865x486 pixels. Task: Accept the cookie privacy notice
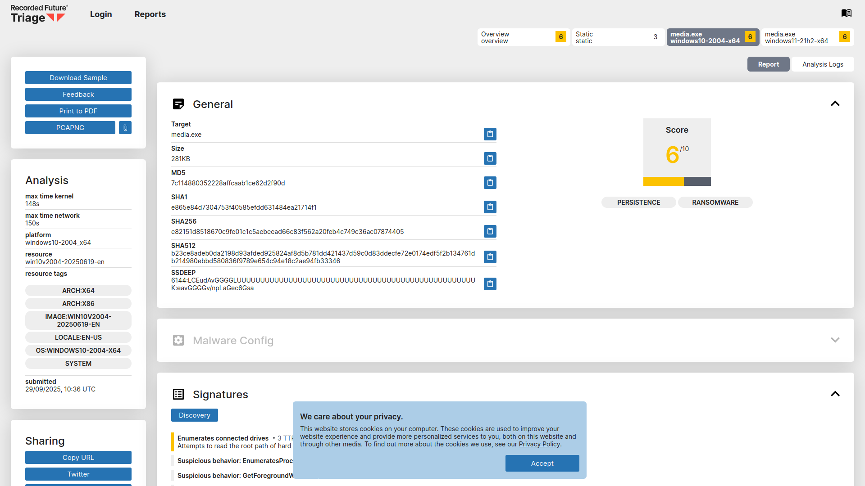point(542,463)
